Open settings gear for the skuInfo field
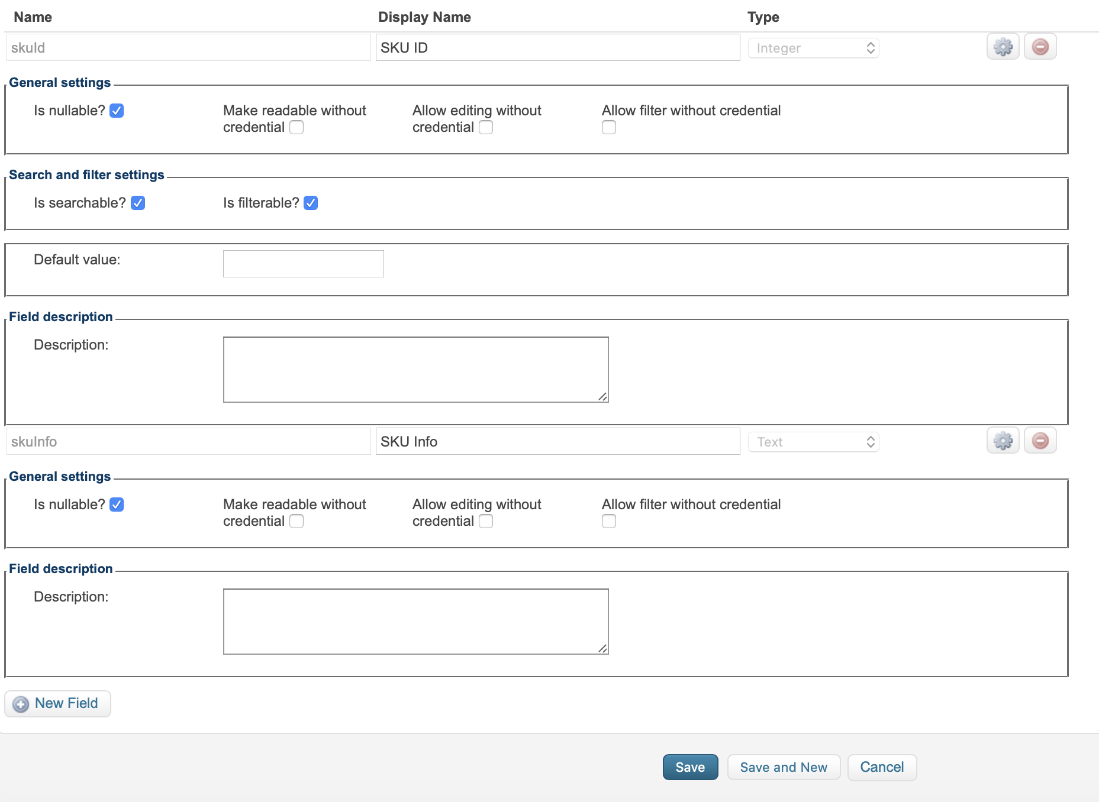1099x802 pixels. pyautogui.click(x=1003, y=440)
